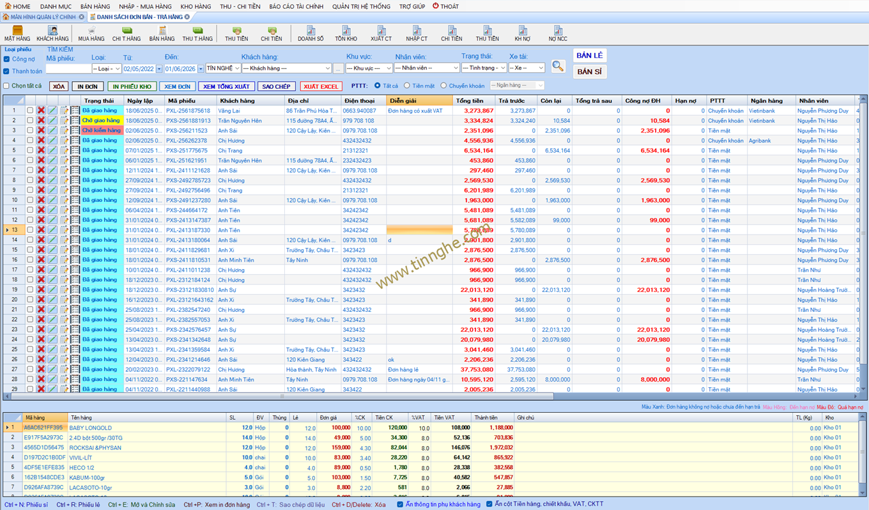Click the magnifier search icon
This screenshot has height=510, width=869.
pyautogui.click(x=558, y=66)
